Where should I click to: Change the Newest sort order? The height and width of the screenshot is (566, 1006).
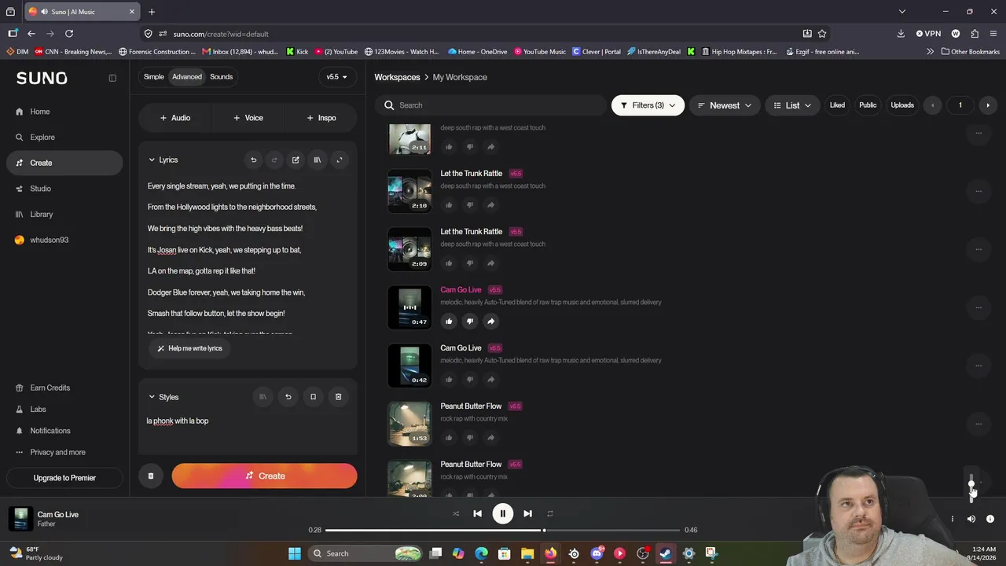725,105
